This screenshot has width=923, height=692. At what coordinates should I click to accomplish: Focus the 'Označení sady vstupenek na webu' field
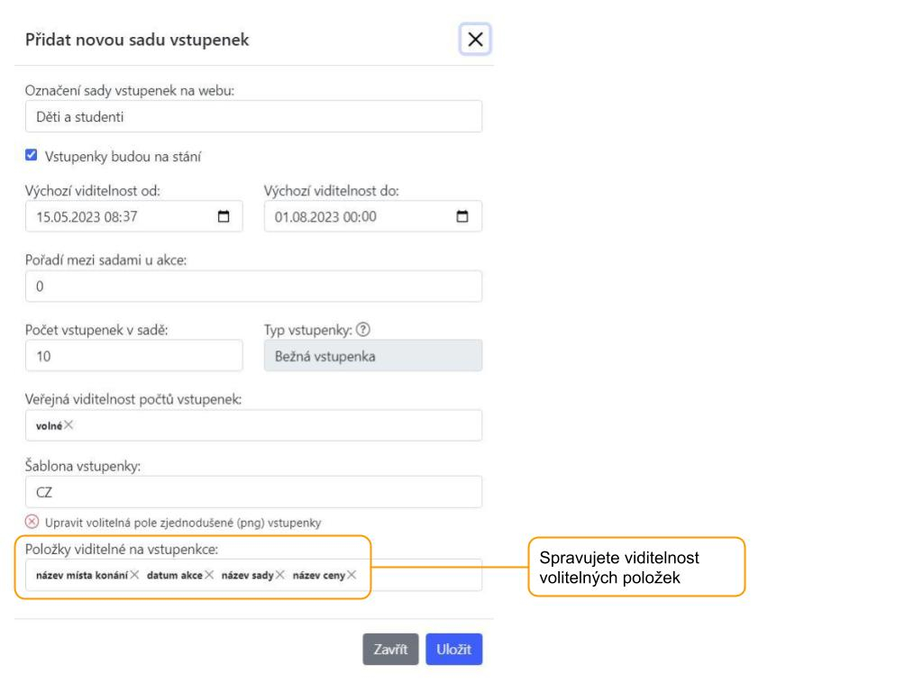coord(253,116)
